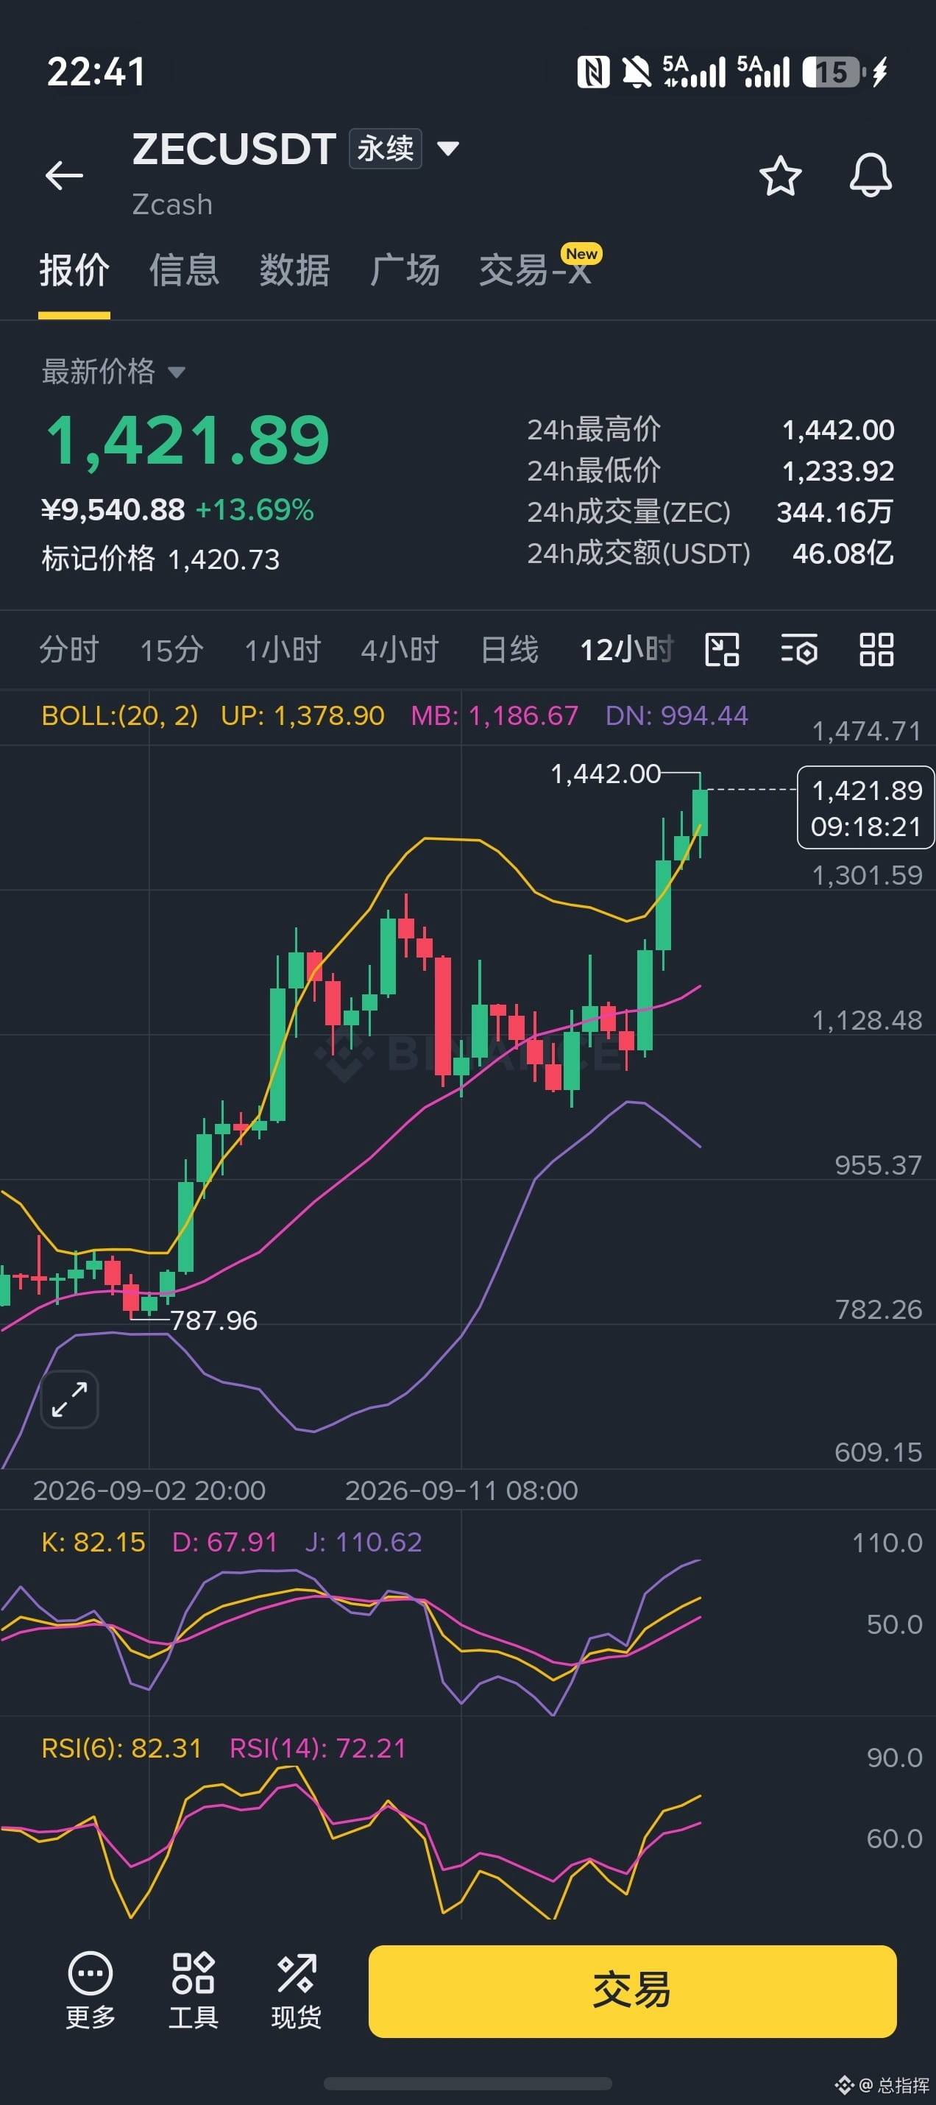Expand the 12小时 interval selector
Screen dimensions: 936x2105
pos(627,650)
